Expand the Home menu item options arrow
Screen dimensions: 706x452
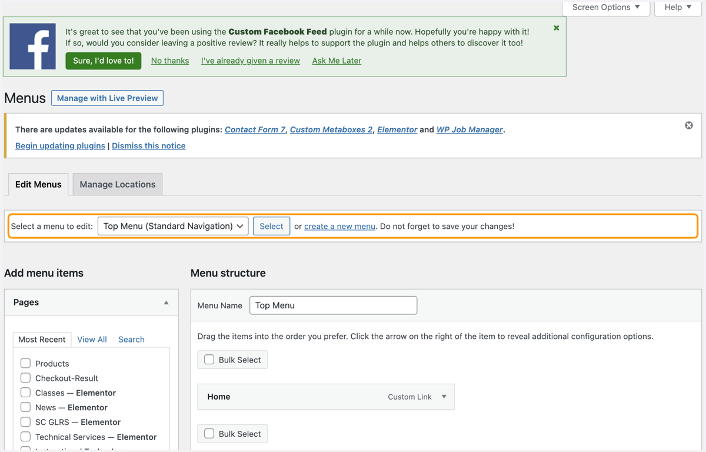click(x=444, y=397)
